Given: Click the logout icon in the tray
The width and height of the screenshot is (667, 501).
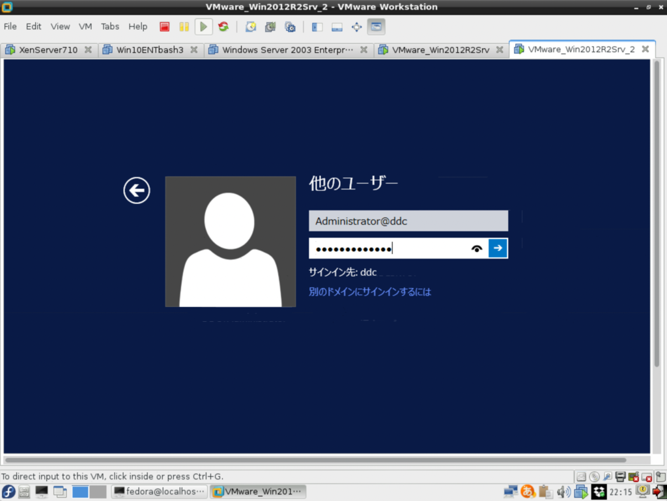Looking at the screenshot, I should pos(659,492).
